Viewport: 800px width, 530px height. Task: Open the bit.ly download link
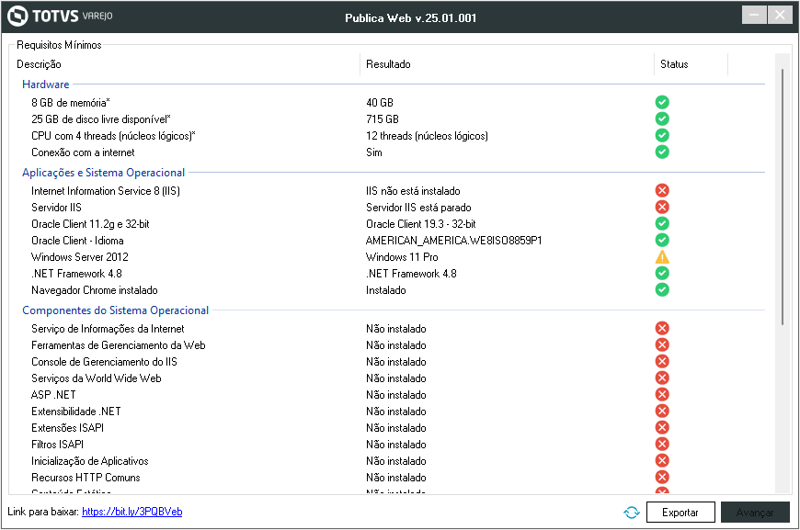pyautogui.click(x=131, y=512)
